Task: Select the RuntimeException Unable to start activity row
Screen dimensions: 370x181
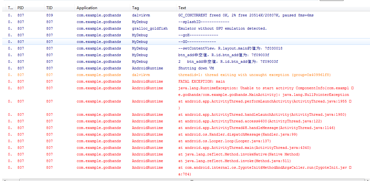Action: (x=264, y=88)
